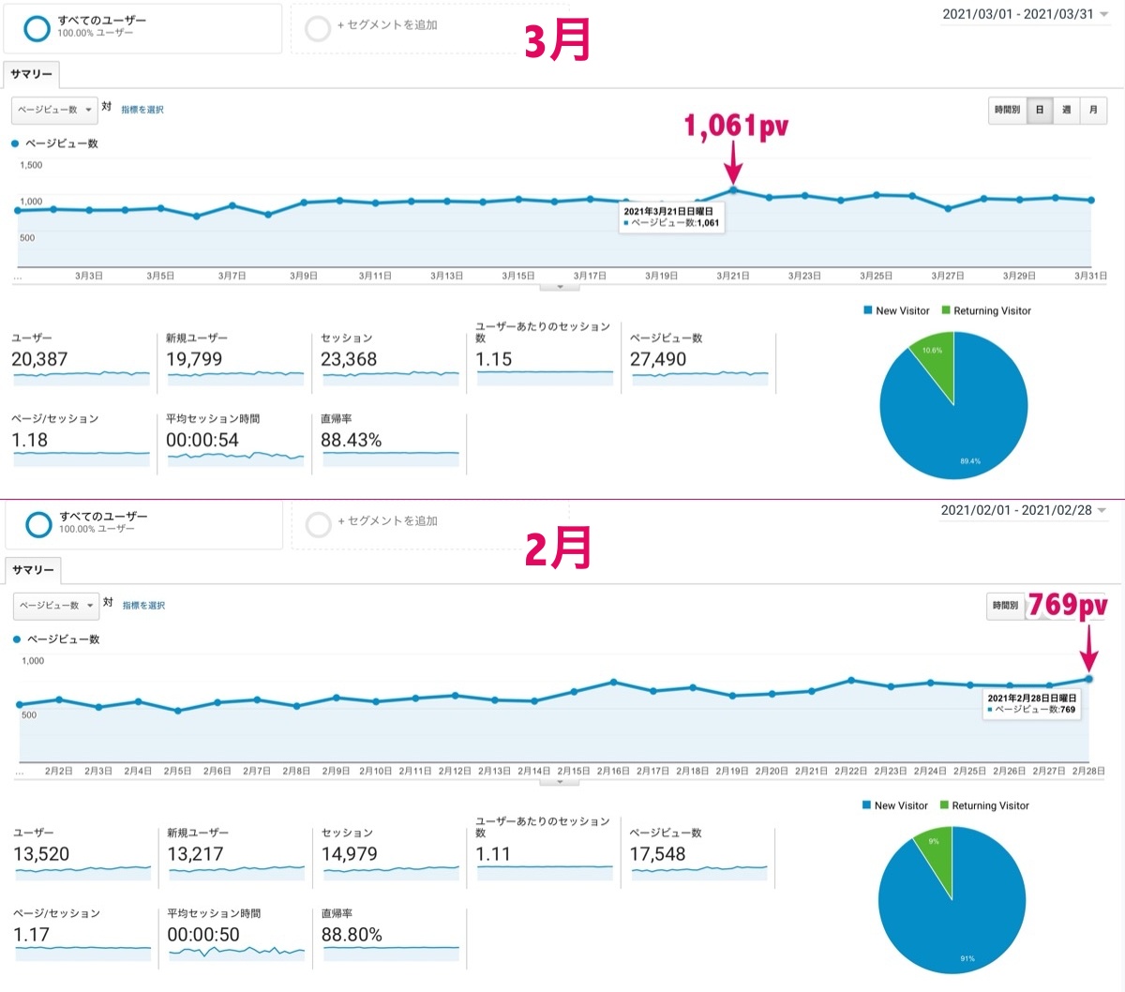This screenshot has width=1125, height=992.
Task: Click the すべてのユーザー segment circle in March report
Action: (37, 28)
